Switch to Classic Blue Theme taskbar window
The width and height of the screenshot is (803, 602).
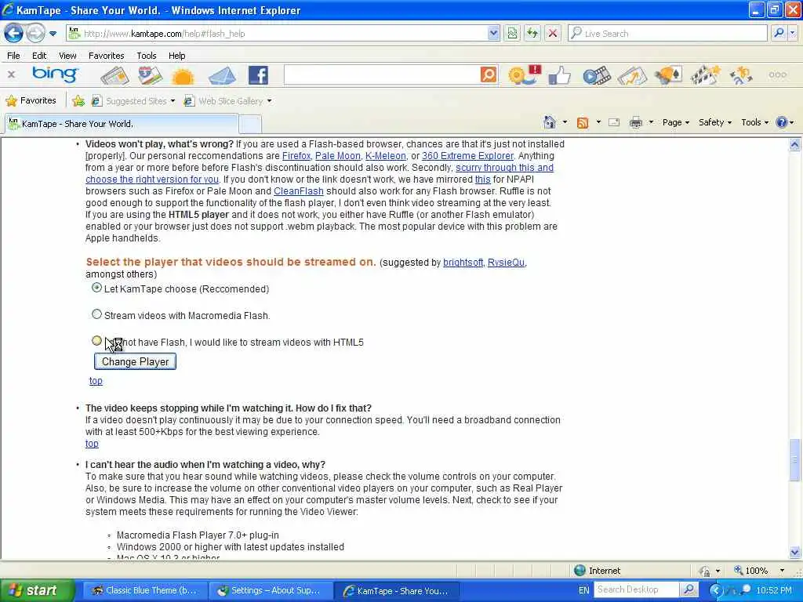click(x=144, y=590)
